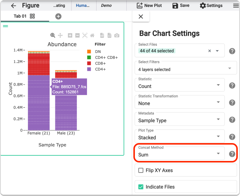Image resolution: width=240 pixels, height=196 pixels.
Task: Export the plot as a code file
Action: pos(110,35)
